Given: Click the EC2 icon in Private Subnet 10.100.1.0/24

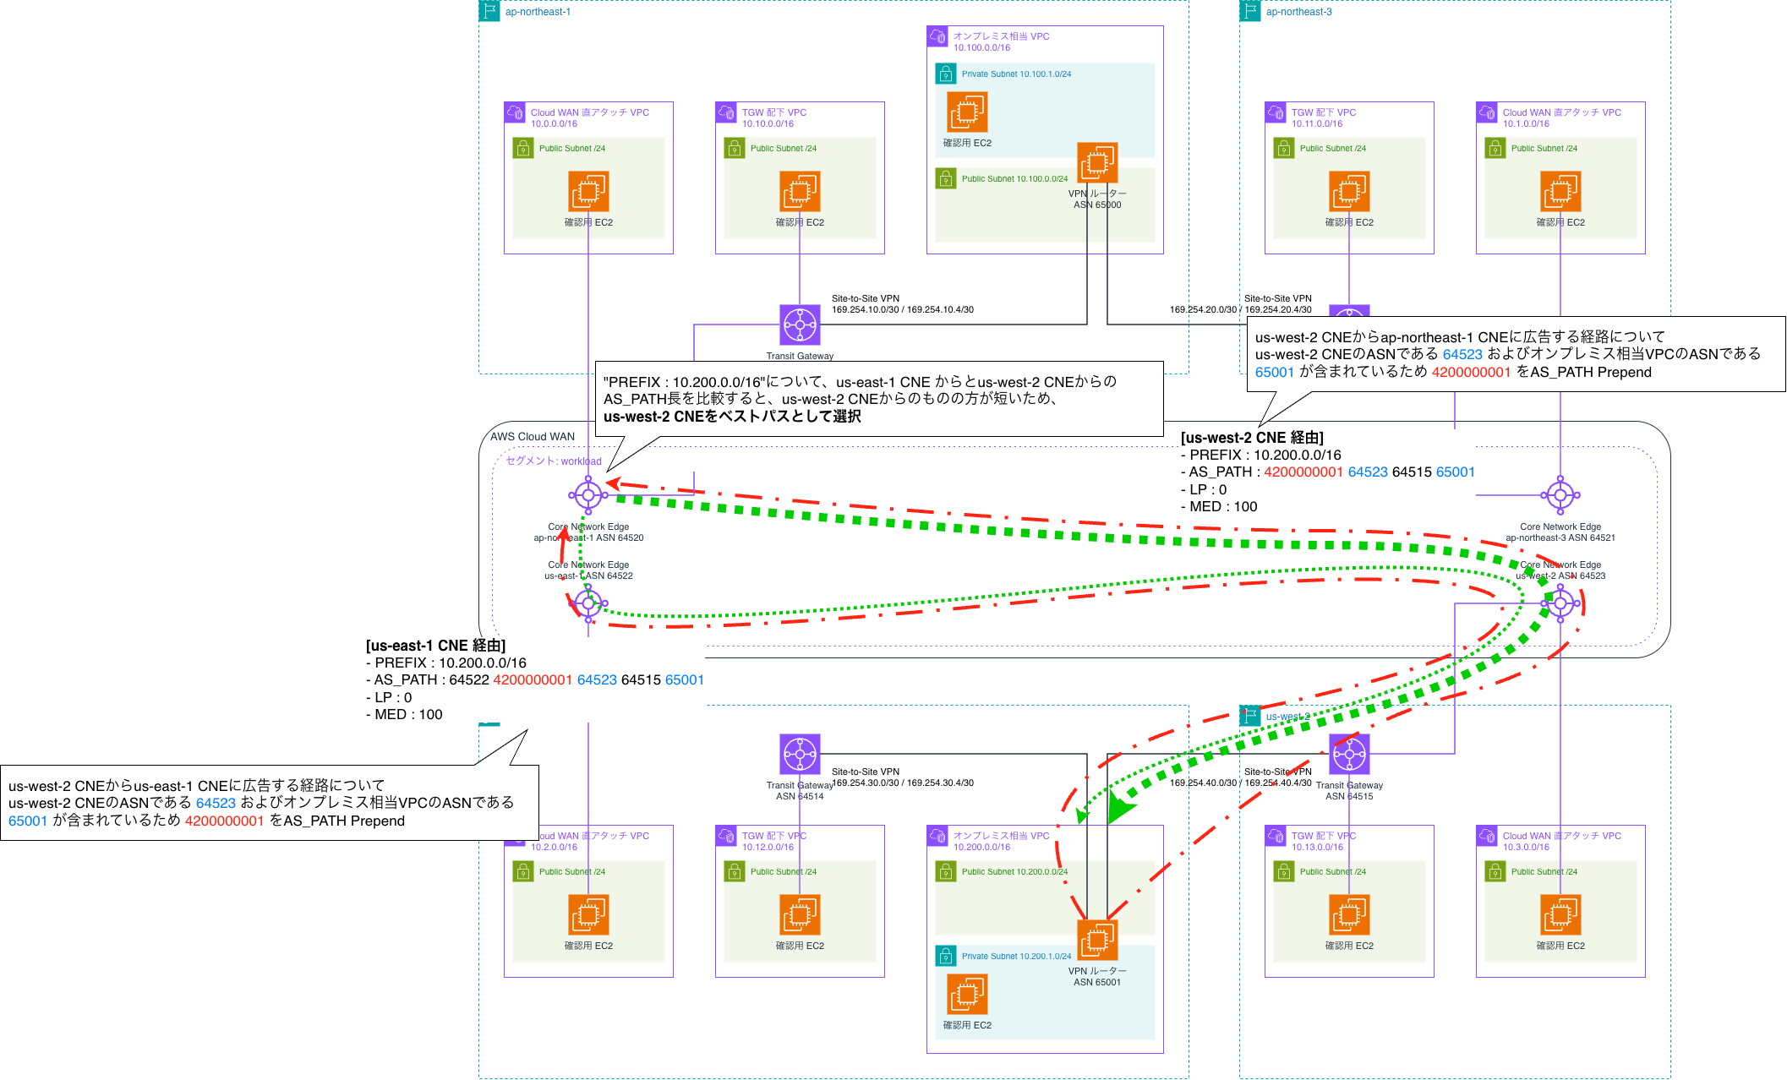Looking at the screenshot, I should point(967,112).
